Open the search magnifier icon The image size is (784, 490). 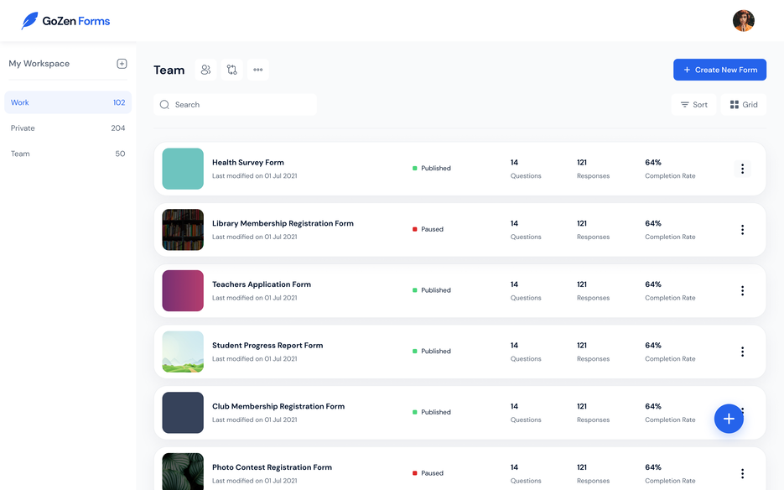164,104
